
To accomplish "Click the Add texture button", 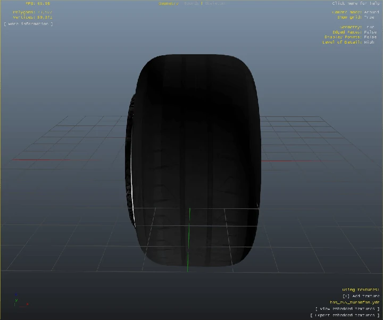I will tap(361, 296).
